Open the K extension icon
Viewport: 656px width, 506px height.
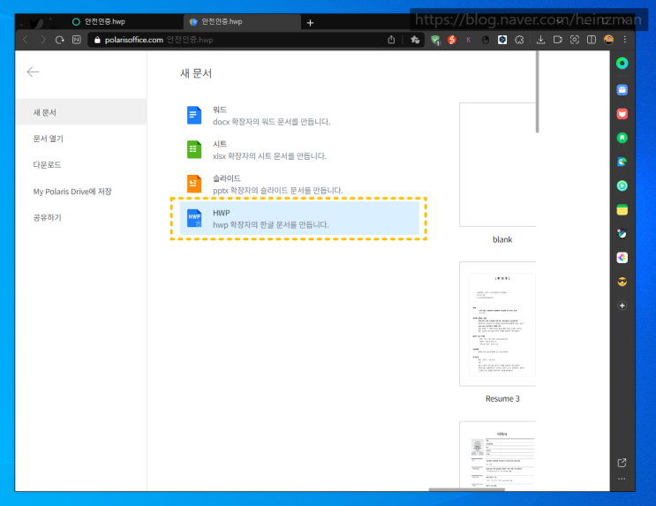(x=469, y=40)
